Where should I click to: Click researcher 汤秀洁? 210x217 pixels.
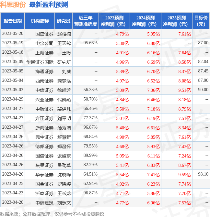[64, 128]
